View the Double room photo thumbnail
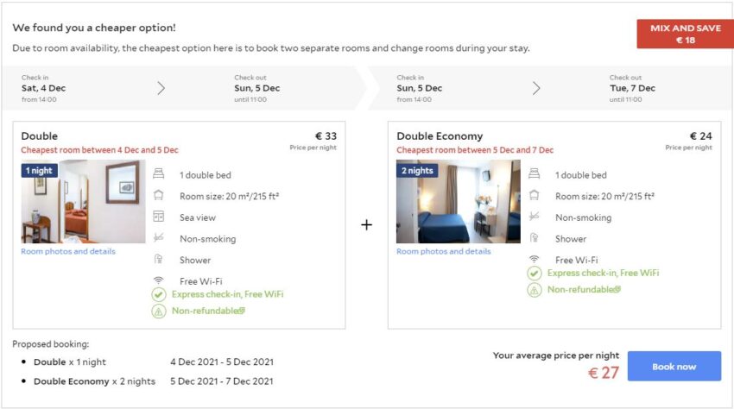The width and height of the screenshot is (734, 409). pyautogui.click(x=83, y=202)
